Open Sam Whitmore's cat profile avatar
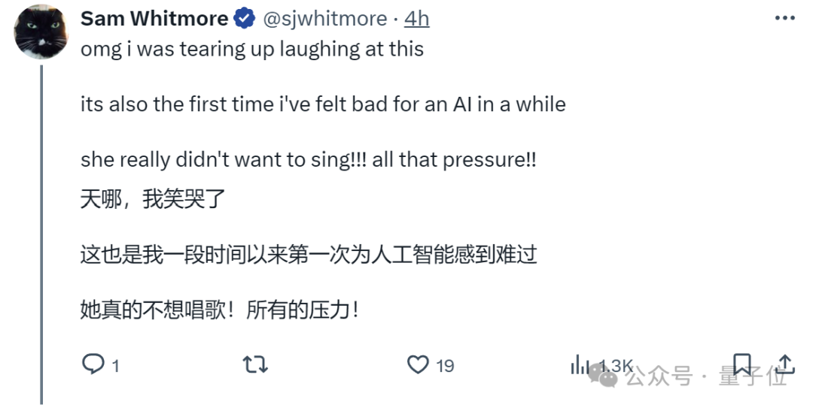Viewport: 813px width, 408px height. pyautogui.click(x=41, y=32)
